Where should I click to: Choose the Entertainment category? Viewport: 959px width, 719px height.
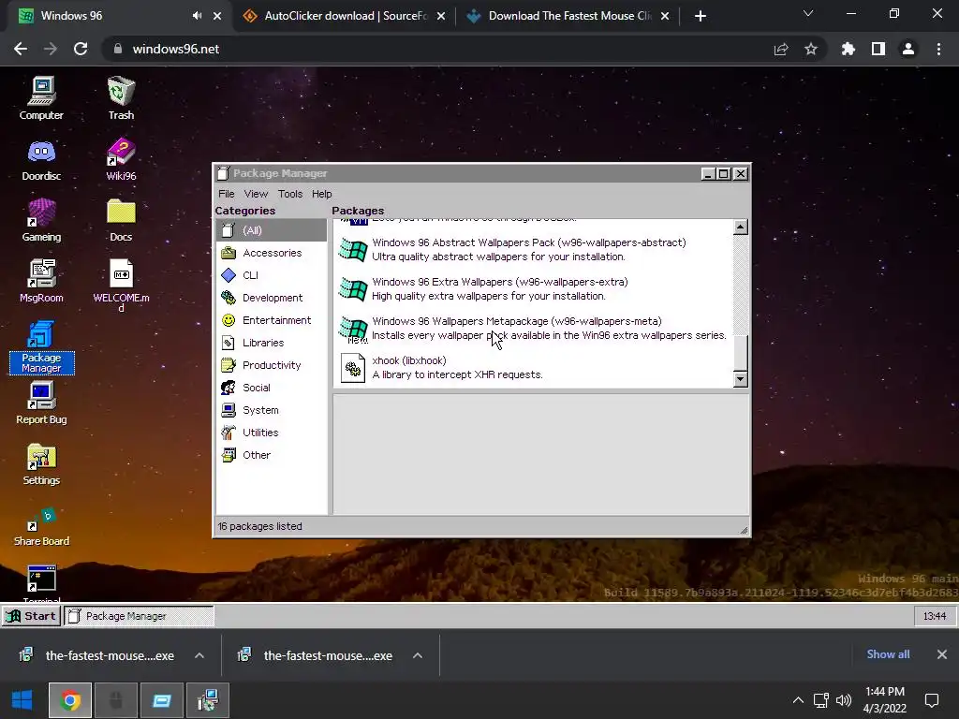tap(272, 320)
